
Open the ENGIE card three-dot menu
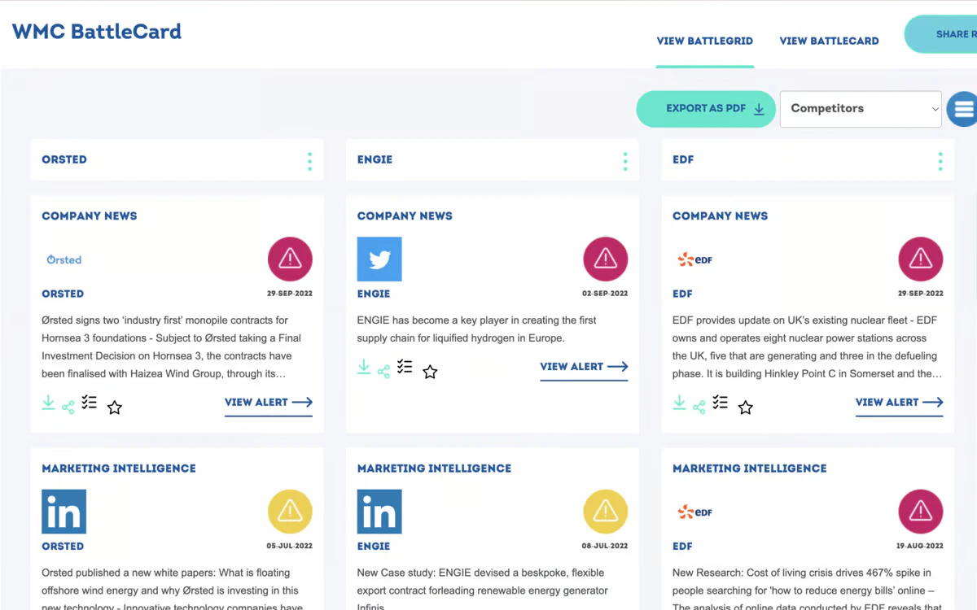pyautogui.click(x=625, y=161)
